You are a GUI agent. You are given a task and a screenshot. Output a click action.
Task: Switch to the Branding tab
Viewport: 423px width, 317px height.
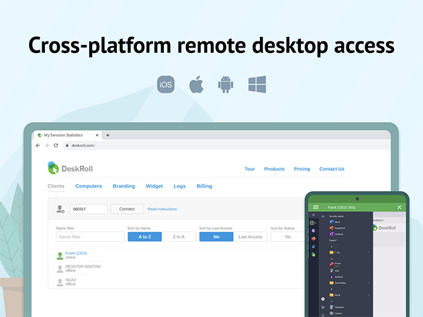[124, 186]
